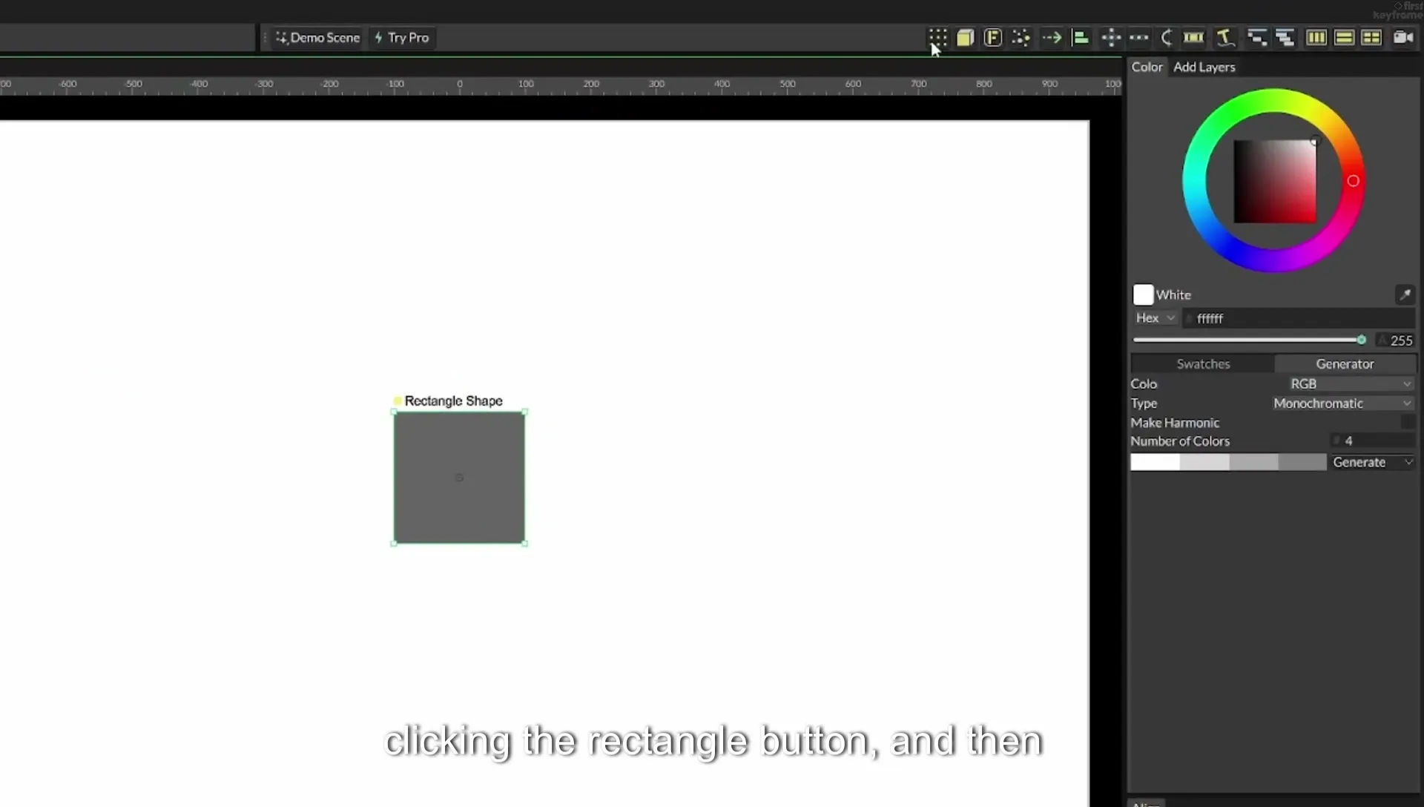Click the alpha slider handle
This screenshot has width=1424, height=807.
pos(1361,340)
